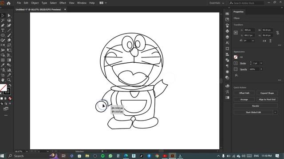
Task: Set paint to None in toolbar
Action: click(10, 98)
